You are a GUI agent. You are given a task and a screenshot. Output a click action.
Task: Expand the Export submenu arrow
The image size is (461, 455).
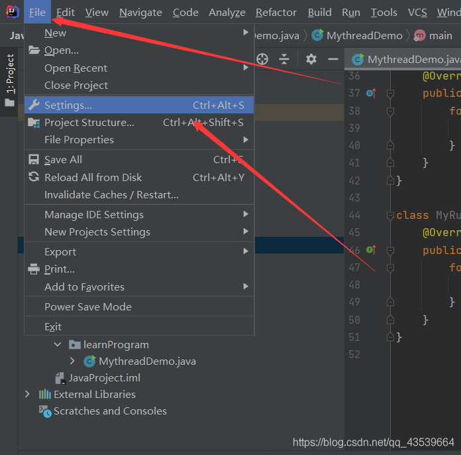tap(246, 251)
